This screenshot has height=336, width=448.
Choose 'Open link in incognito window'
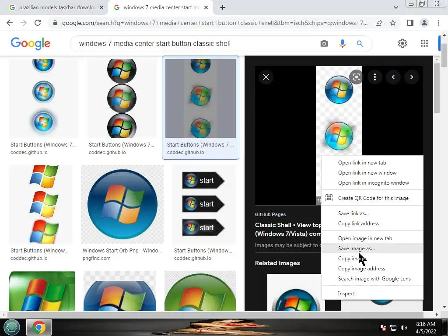[x=372, y=183]
